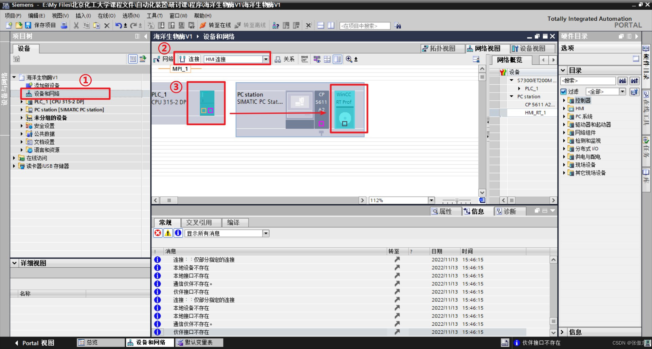Click the catalog search field
Screen dimensions: 652x349
click(588, 81)
